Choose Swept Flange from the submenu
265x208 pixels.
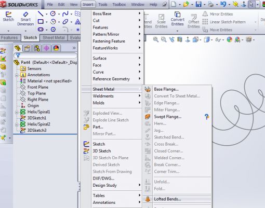point(177,117)
